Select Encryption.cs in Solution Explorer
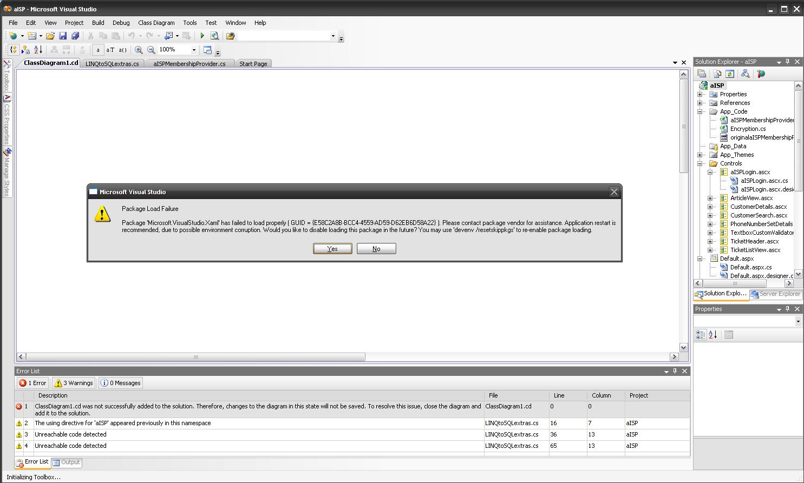 tap(748, 129)
